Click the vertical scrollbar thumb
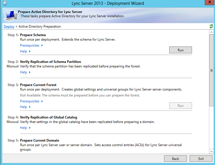 click(212, 70)
